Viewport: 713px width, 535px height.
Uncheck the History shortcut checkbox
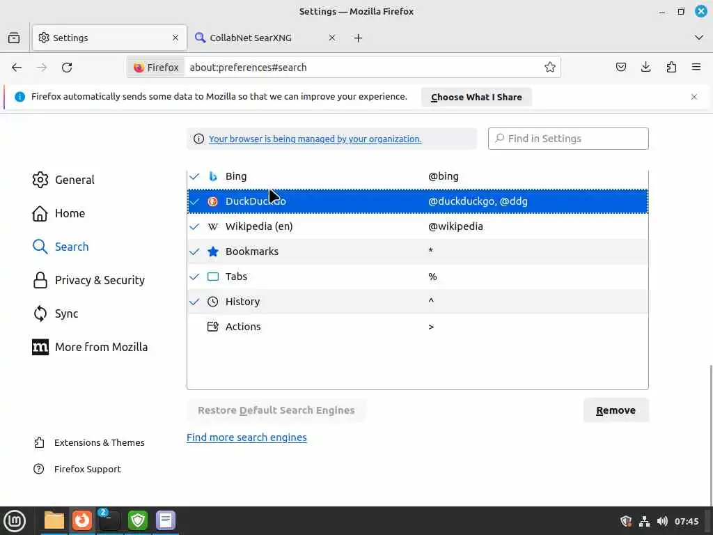pyautogui.click(x=195, y=302)
